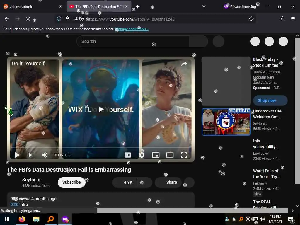The width and height of the screenshot is (300, 225).
Task: View site security padlock info
Action: (67, 19)
